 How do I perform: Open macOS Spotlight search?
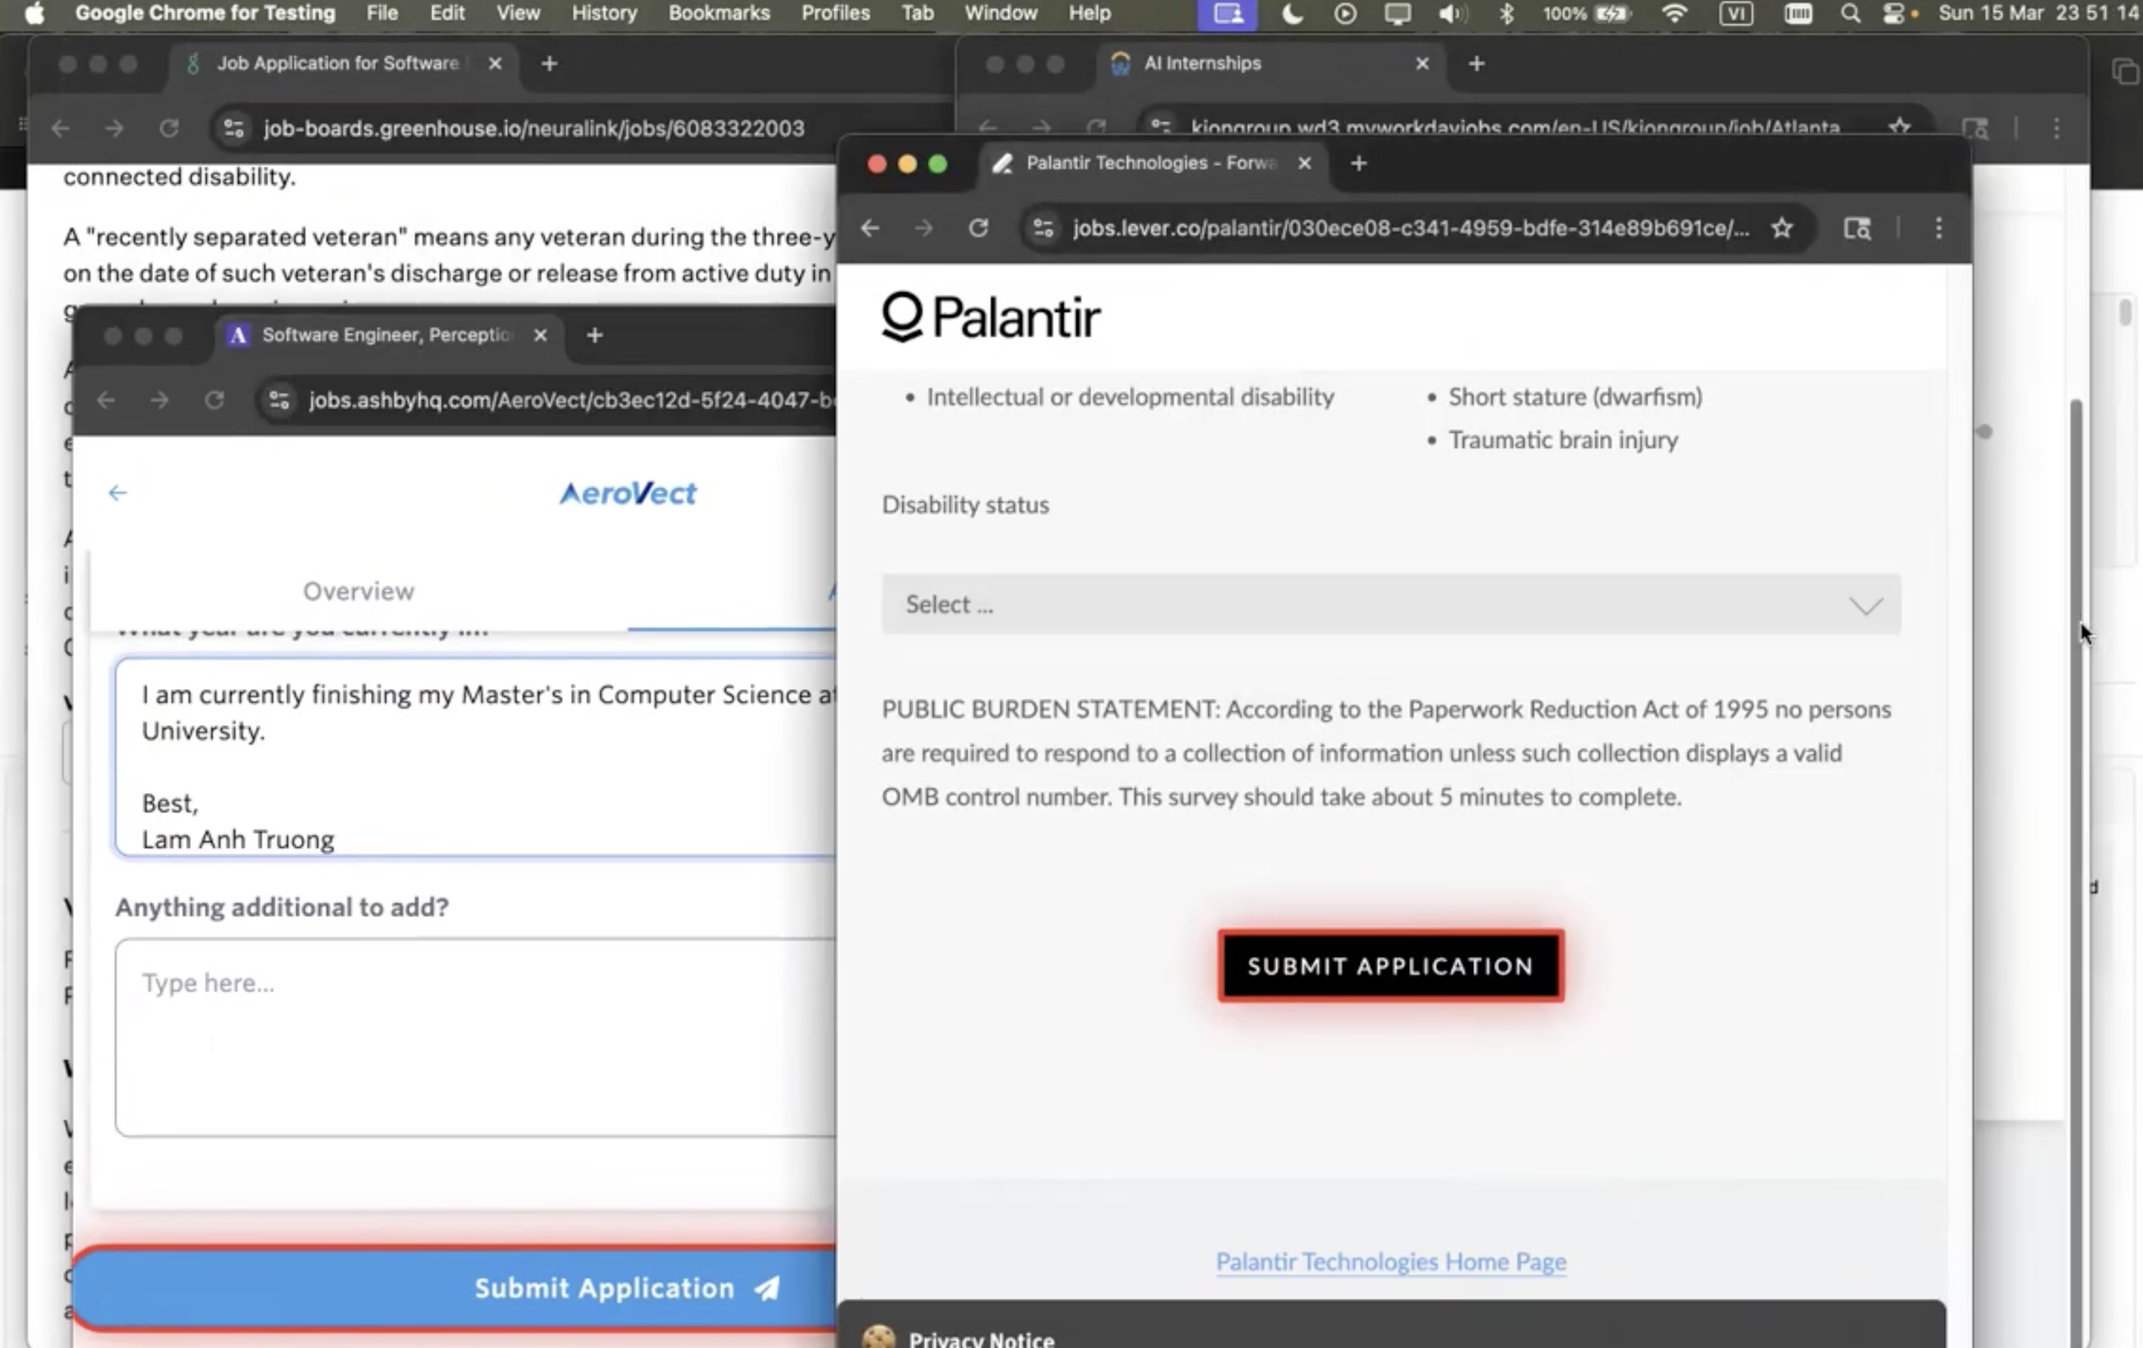point(1850,14)
